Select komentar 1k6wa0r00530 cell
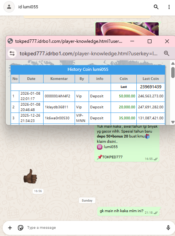Screen dimensions: 175x236 59,118
